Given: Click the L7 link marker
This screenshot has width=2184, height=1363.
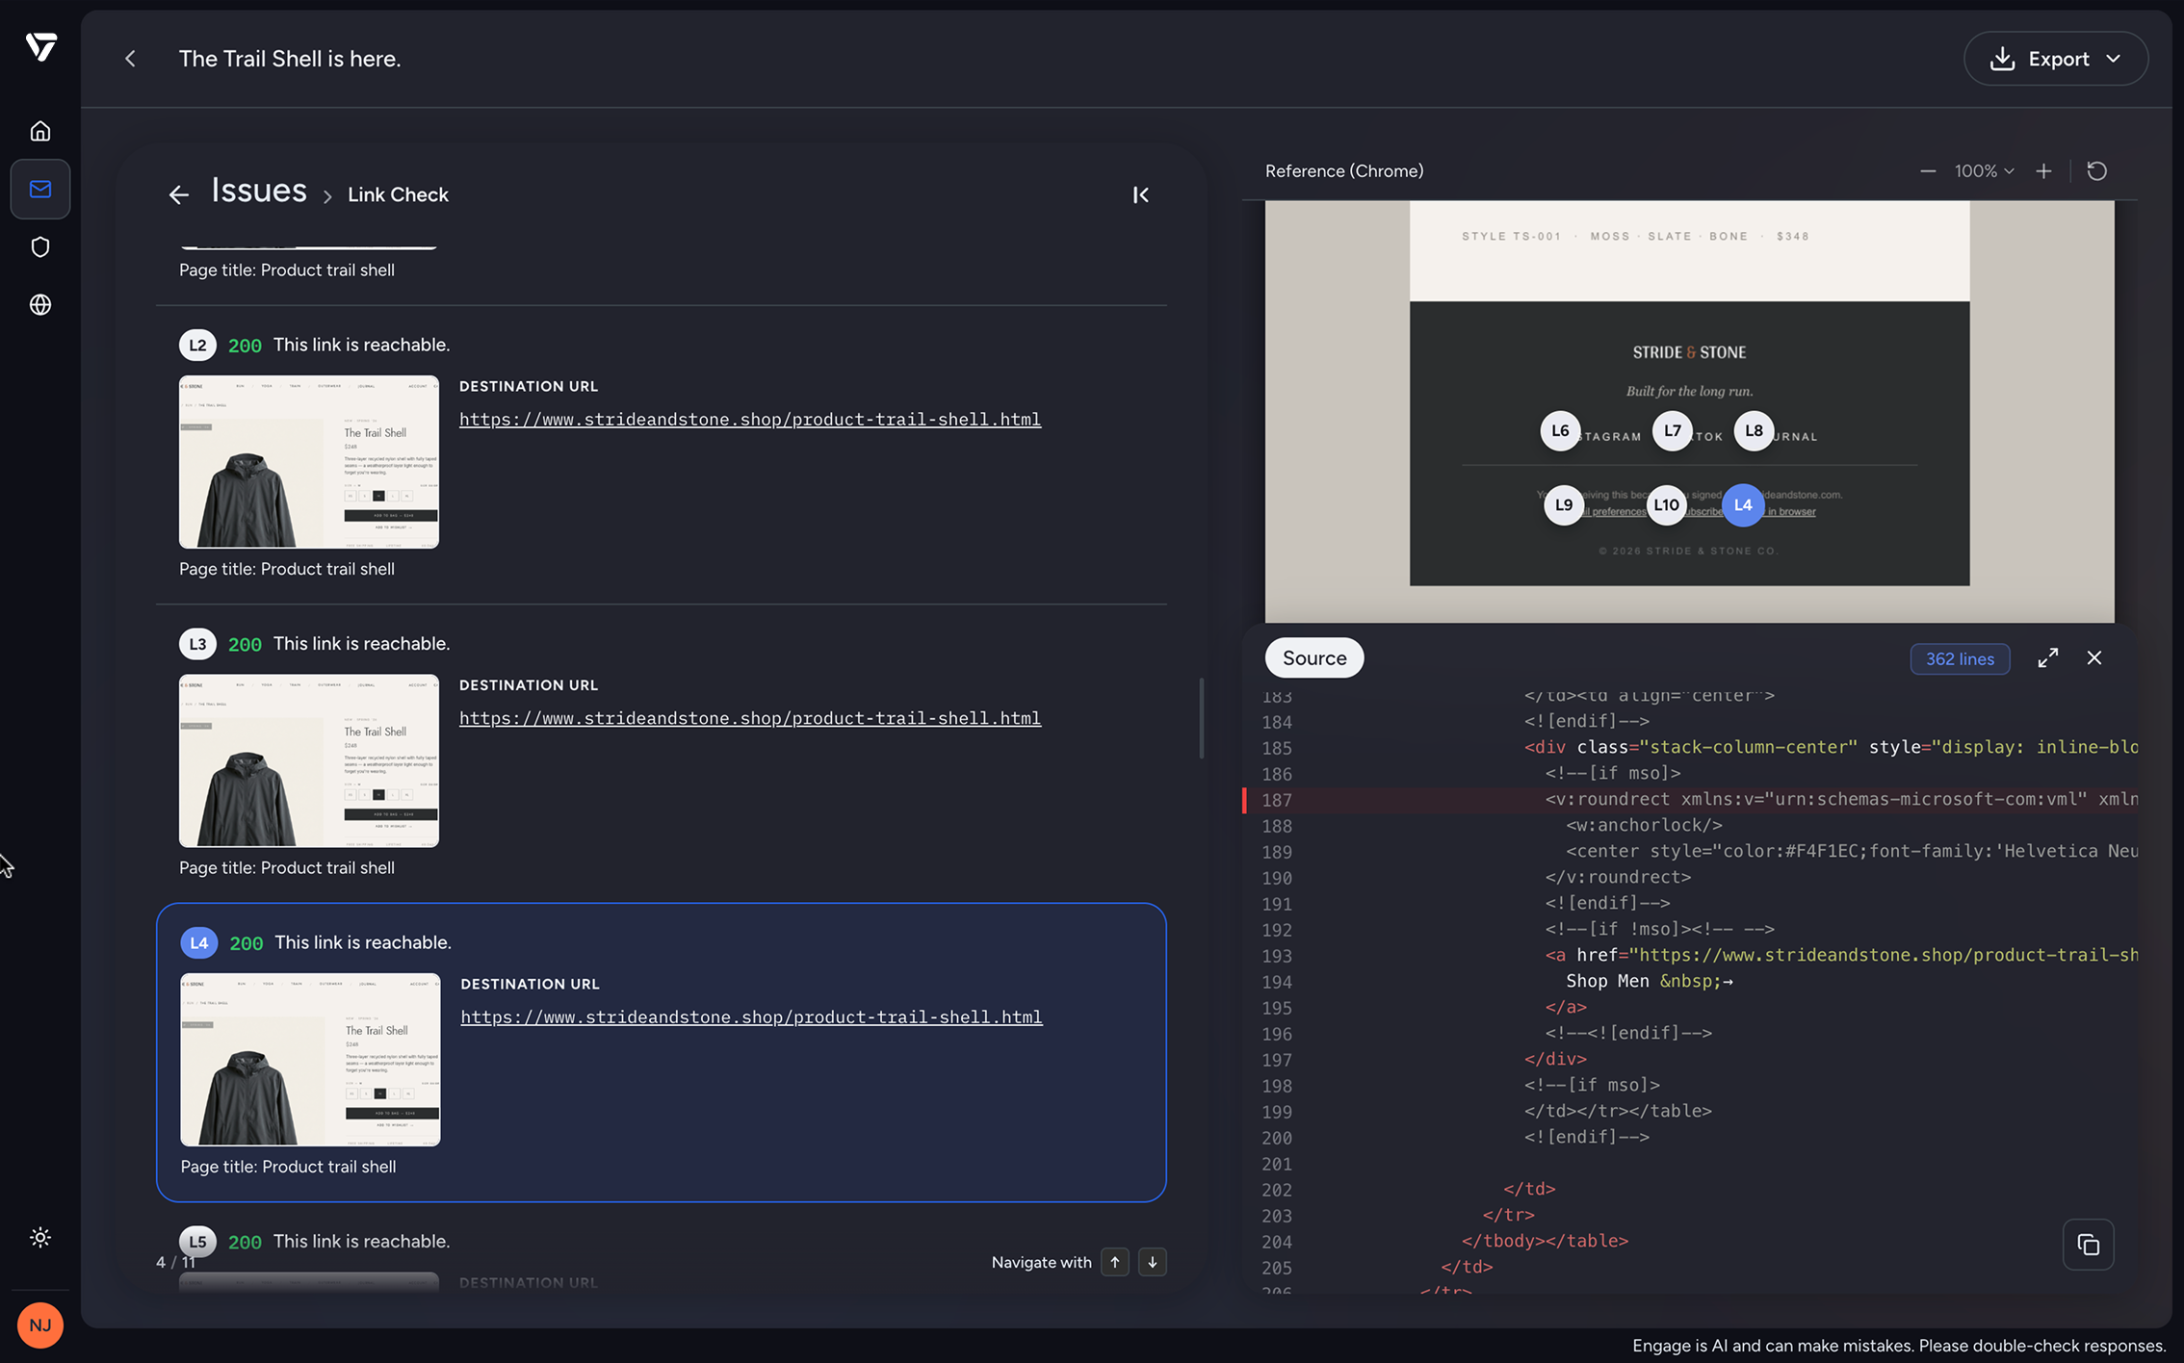Looking at the screenshot, I should pos(1673,431).
